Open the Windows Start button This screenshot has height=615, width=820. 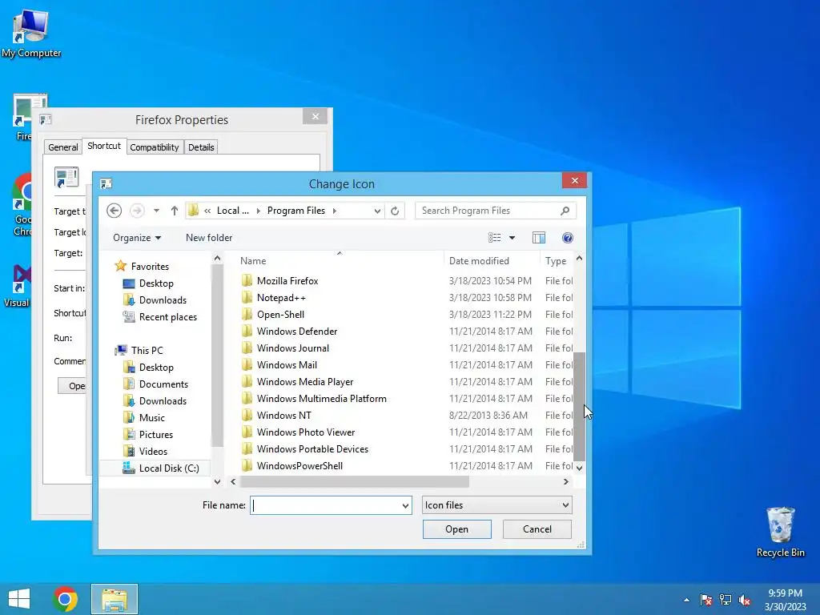[x=19, y=599]
